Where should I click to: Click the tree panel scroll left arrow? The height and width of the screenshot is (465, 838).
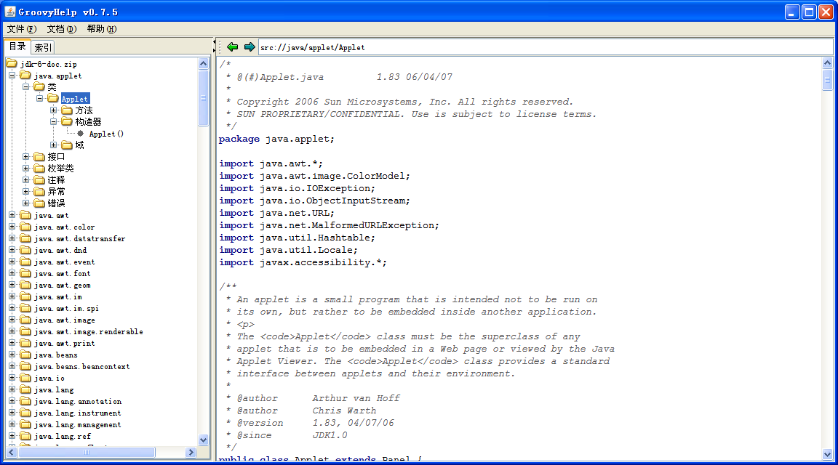click(11, 452)
